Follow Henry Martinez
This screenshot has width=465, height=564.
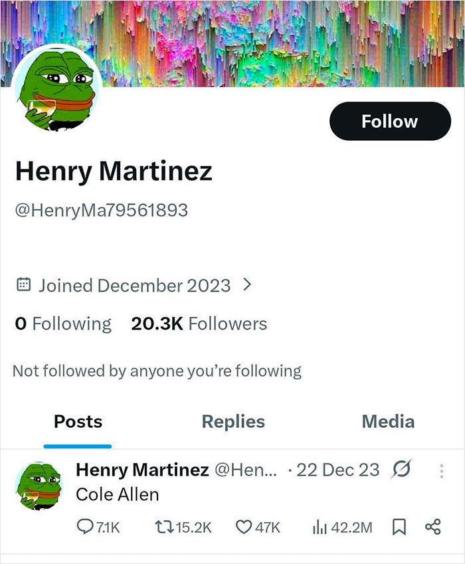click(389, 121)
